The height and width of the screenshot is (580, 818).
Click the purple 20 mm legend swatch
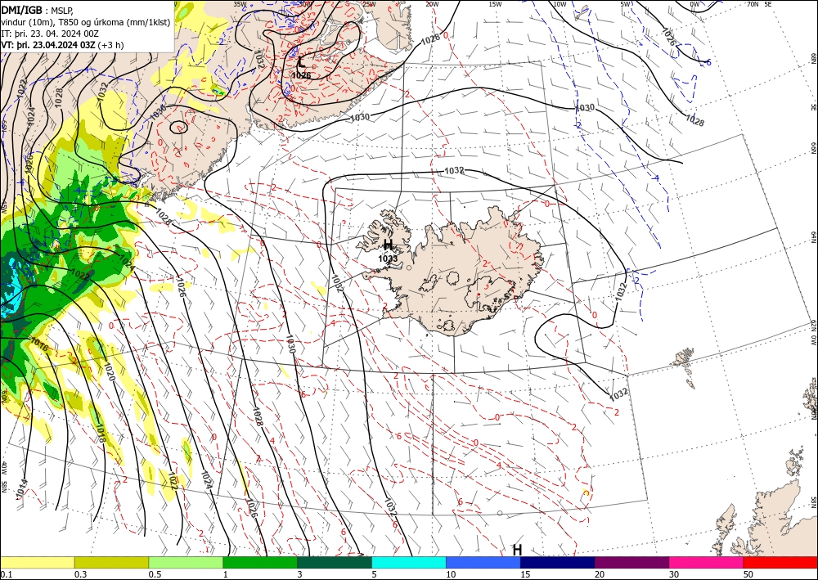(x=631, y=562)
